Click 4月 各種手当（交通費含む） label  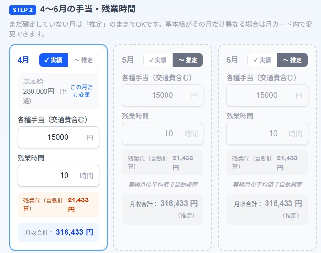(53, 120)
